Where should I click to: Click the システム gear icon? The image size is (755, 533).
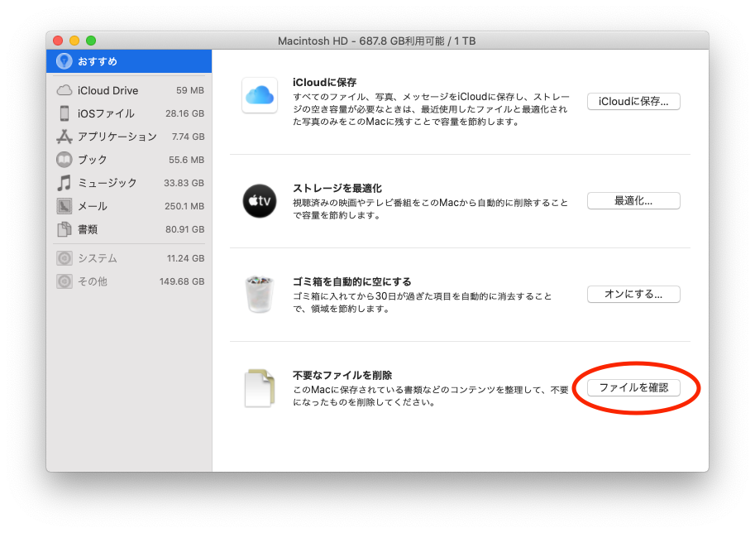[x=65, y=258]
